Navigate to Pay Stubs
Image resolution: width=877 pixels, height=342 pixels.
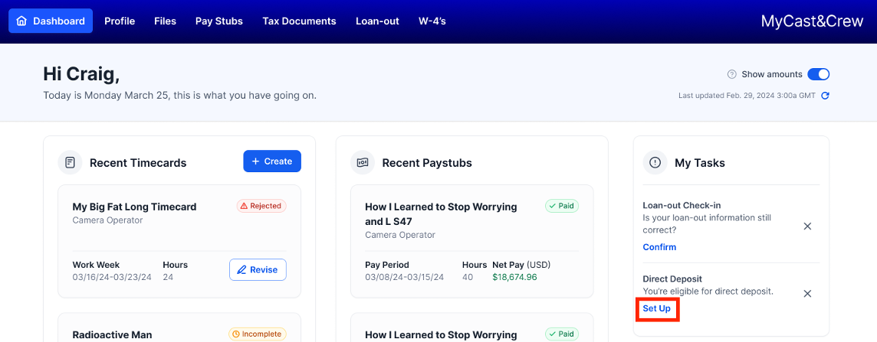coord(219,21)
